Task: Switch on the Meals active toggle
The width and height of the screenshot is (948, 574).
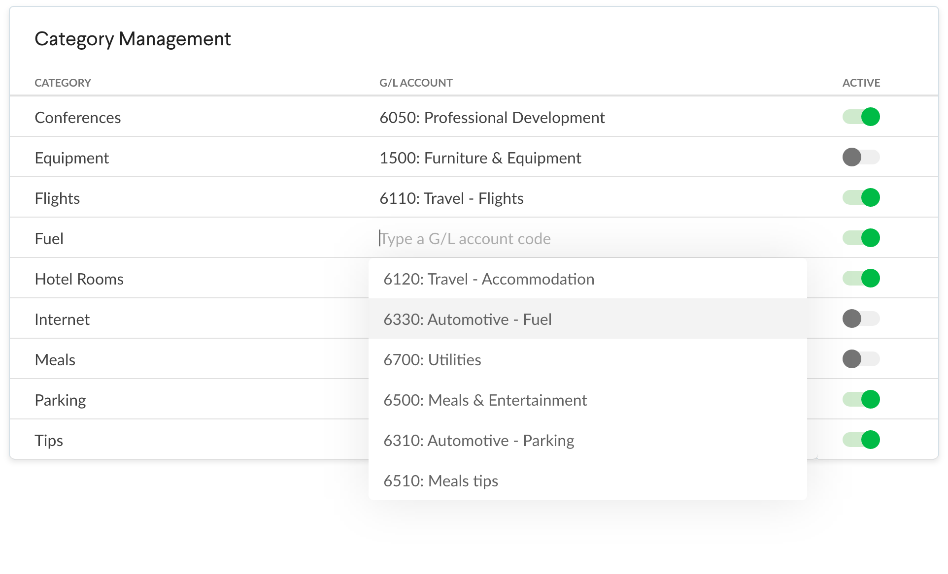Action: tap(861, 359)
